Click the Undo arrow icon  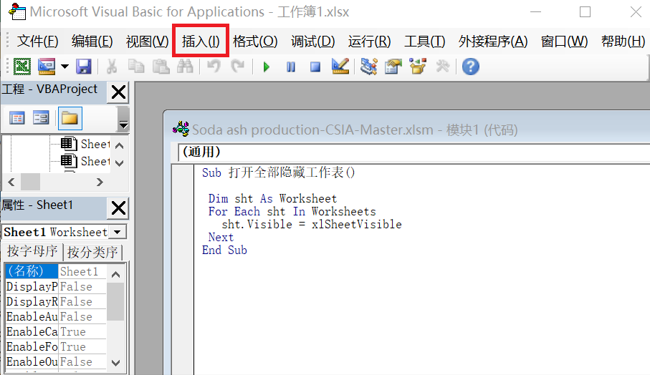tap(214, 67)
